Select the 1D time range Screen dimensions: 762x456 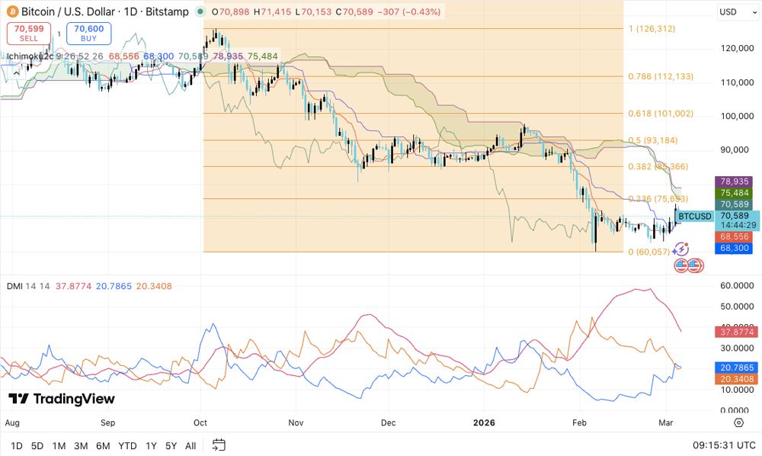(x=16, y=445)
